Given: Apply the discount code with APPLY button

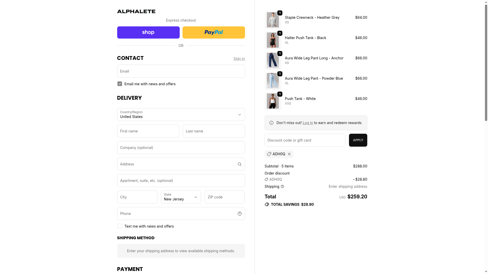Looking at the screenshot, I should 358,140.
